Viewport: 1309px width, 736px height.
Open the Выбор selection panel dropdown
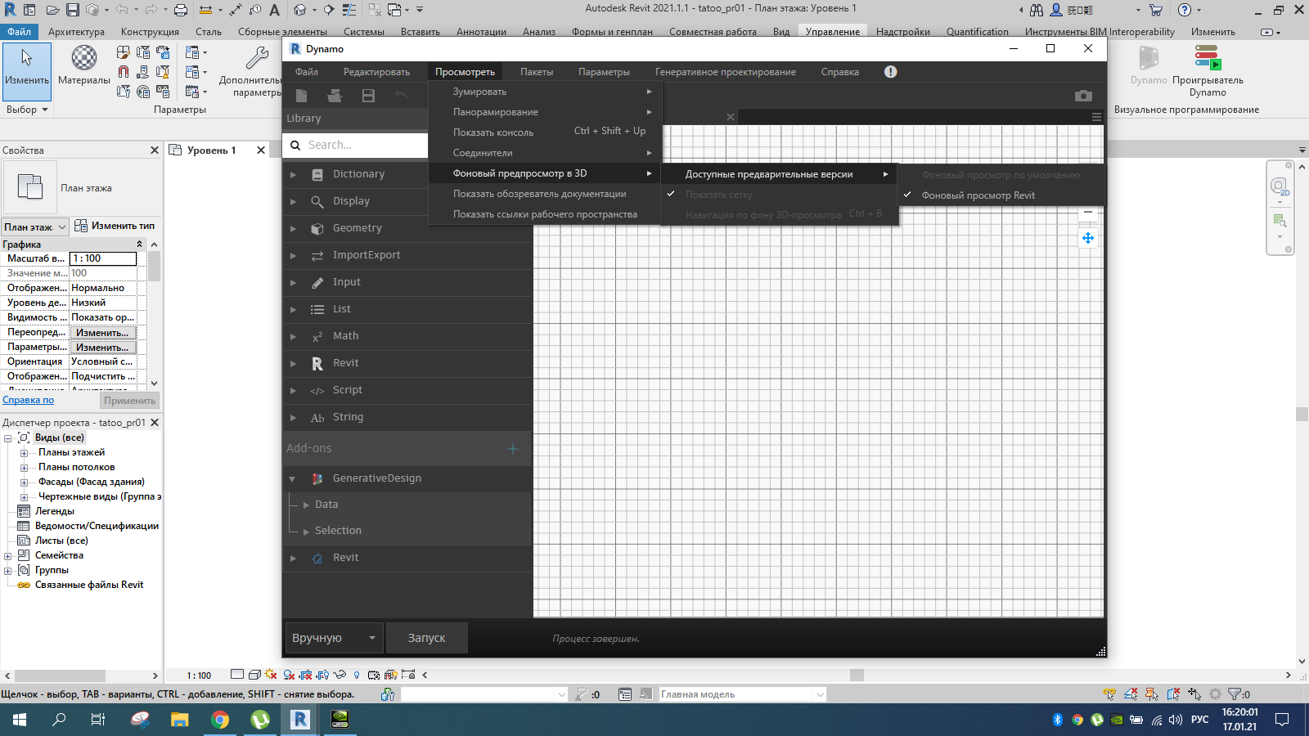[x=27, y=109]
